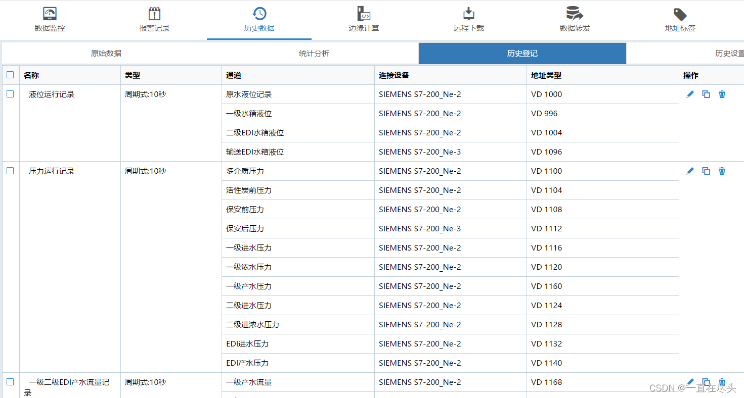Click the 报警记录 alarm icon

tap(154, 14)
